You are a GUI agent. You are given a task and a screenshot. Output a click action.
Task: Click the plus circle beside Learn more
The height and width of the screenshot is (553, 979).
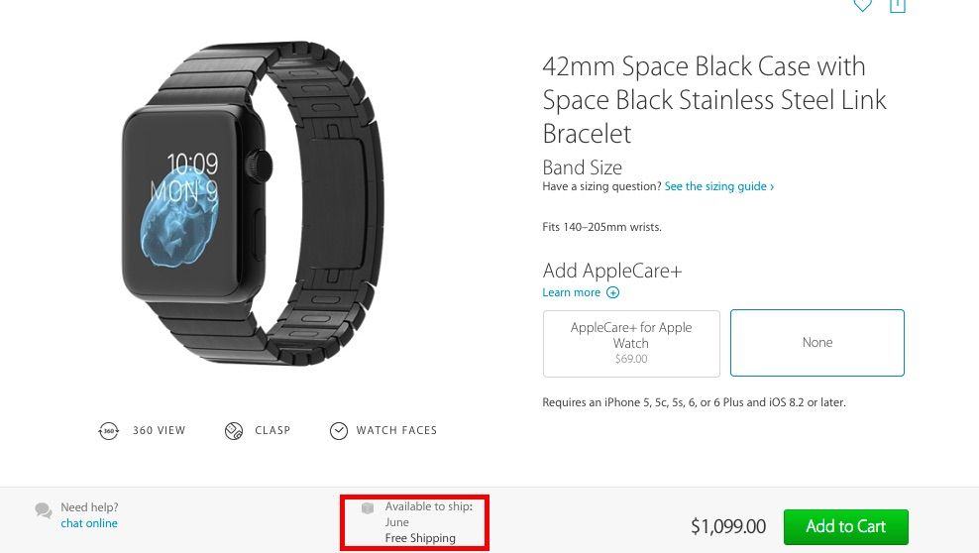pyautogui.click(x=612, y=292)
